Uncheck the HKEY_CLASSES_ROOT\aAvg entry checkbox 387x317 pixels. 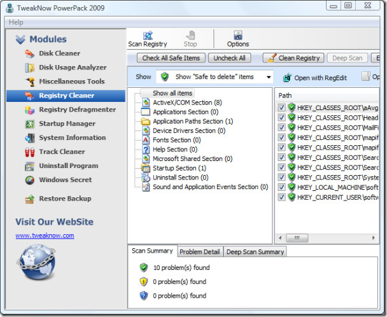pos(281,108)
